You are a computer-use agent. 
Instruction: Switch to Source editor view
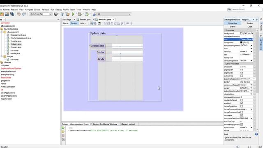tap(65, 23)
